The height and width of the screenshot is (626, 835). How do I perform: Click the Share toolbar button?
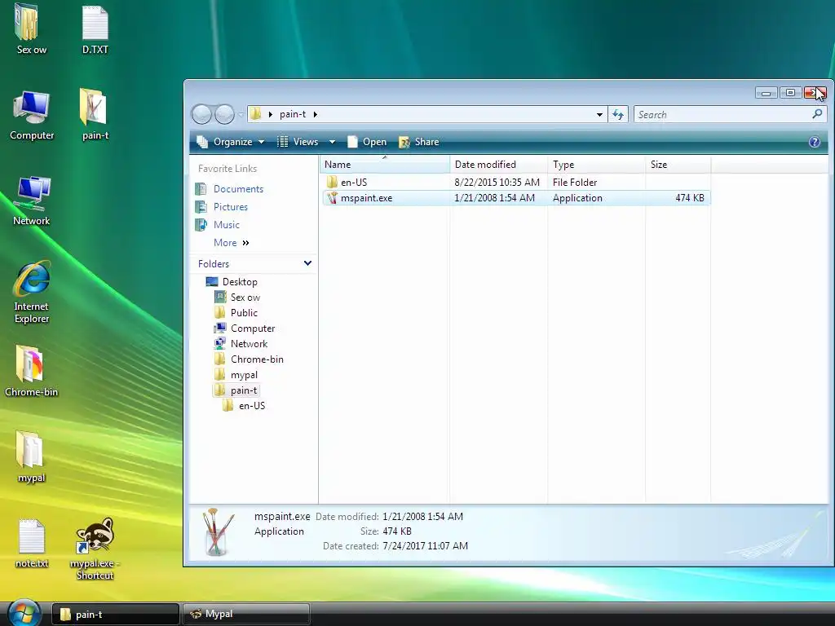pos(419,142)
